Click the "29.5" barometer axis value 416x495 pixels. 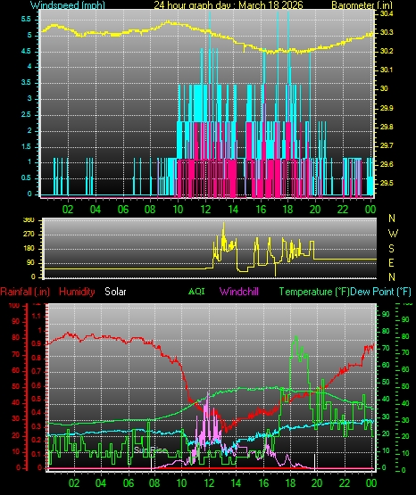(387, 183)
